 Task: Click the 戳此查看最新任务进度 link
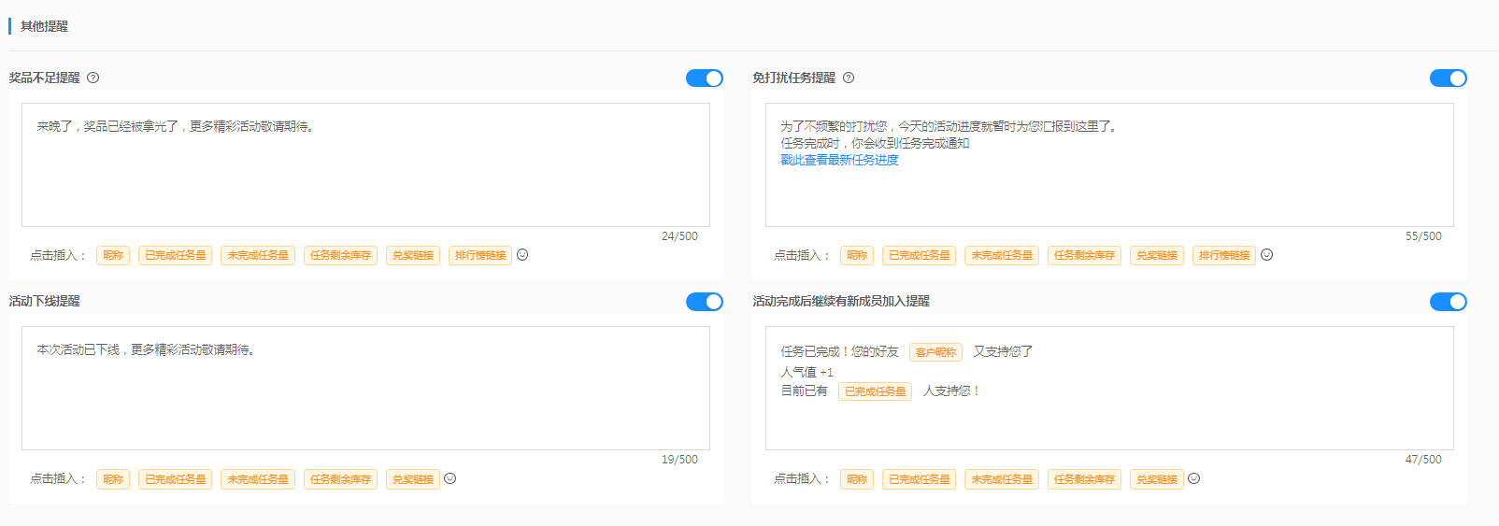pyautogui.click(x=839, y=160)
